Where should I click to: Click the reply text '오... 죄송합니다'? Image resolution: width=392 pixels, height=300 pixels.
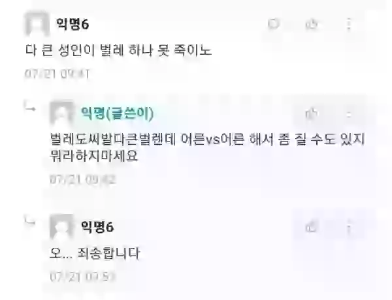coord(95,254)
